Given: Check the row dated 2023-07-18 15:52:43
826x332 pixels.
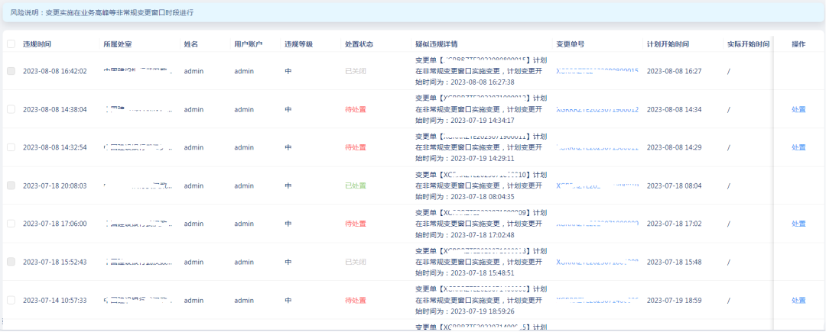Looking at the screenshot, I should click(11, 262).
